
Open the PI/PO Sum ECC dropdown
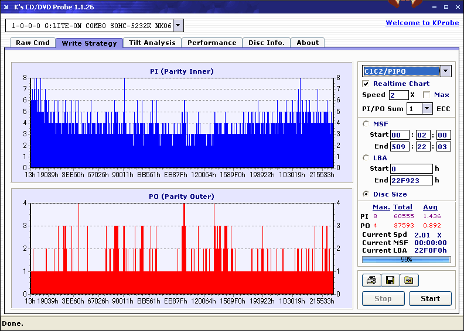(x=427, y=109)
